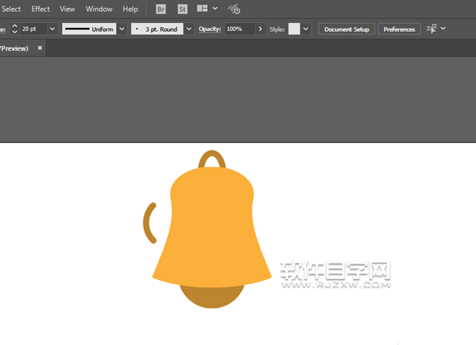Viewport: 476px width, 345px height.
Task: Click the GPU performance rocket icon
Action: coord(234,10)
